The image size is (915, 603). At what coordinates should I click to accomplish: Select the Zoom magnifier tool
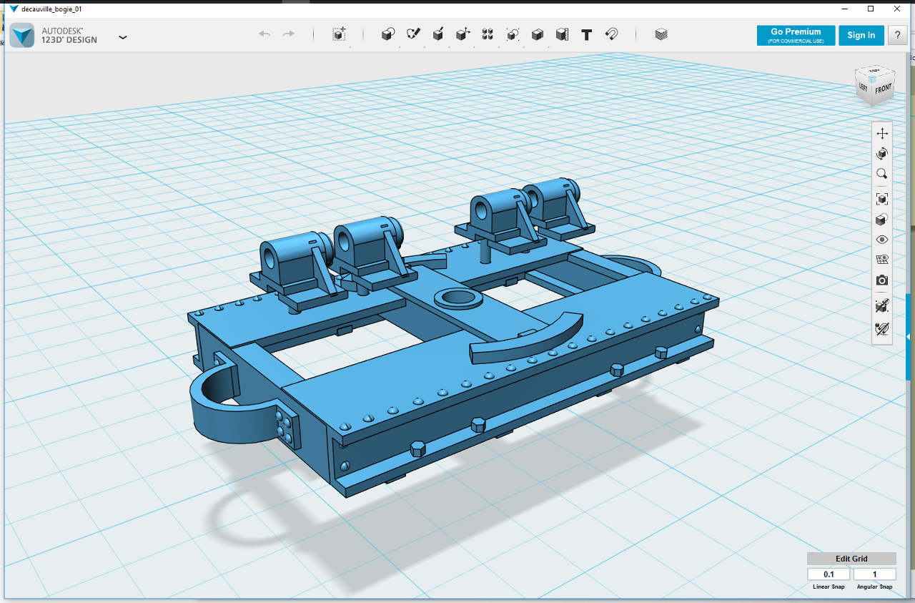882,174
